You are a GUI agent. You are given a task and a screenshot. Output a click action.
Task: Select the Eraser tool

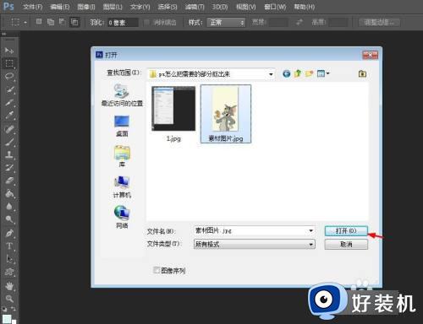coord(9,181)
